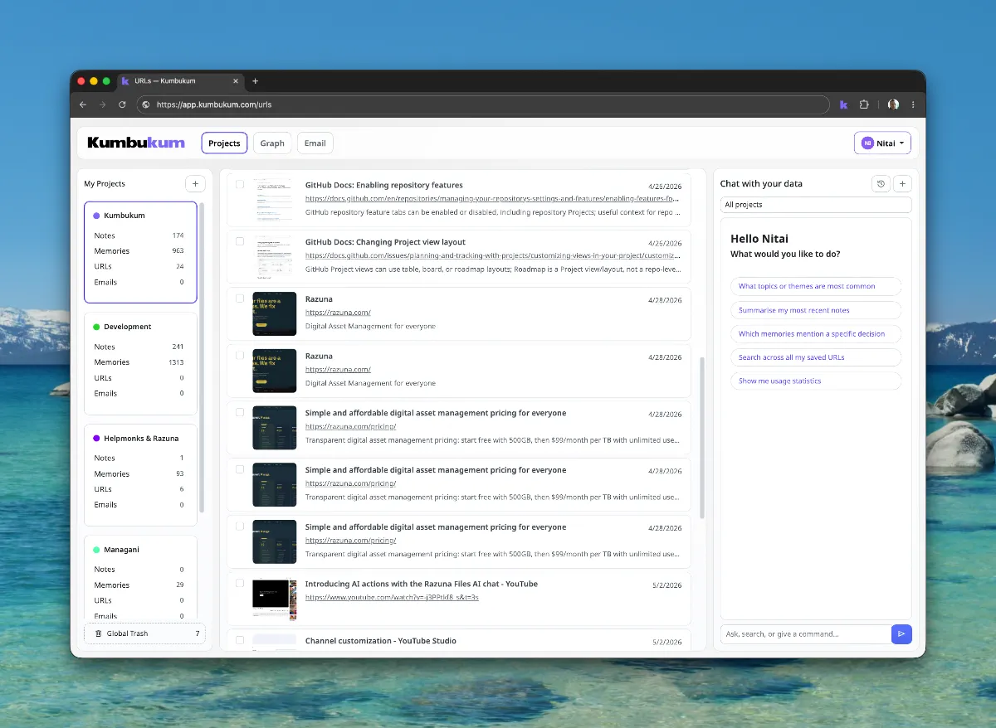Open the Introducing AI actions YouTube thumbnail
Viewport: 996px width, 728px height.
click(x=274, y=599)
